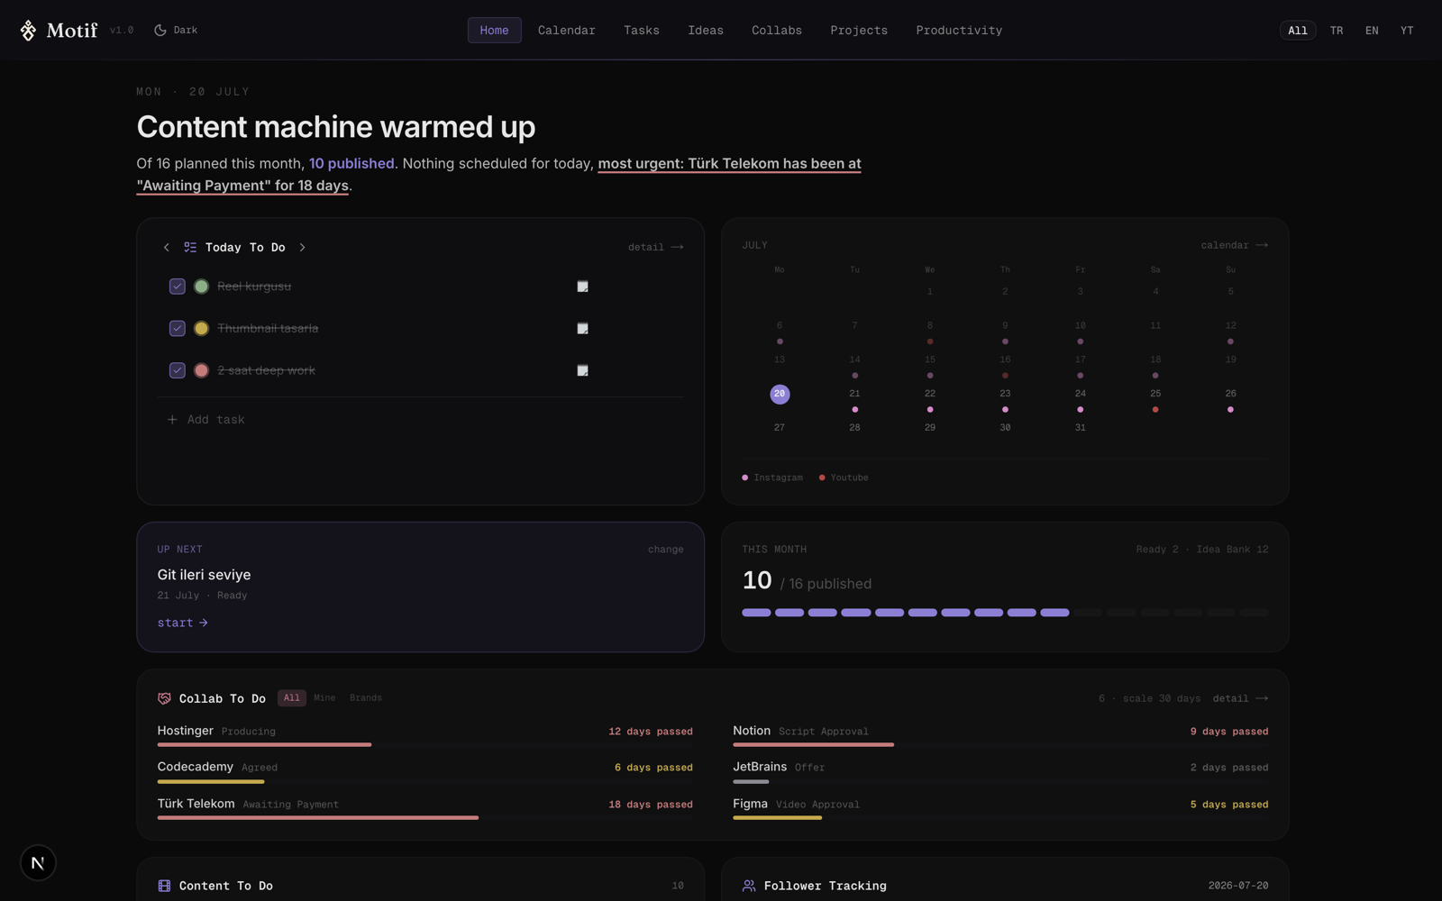Open the Hostinger collab row
The height and width of the screenshot is (901, 1442).
click(x=425, y=735)
